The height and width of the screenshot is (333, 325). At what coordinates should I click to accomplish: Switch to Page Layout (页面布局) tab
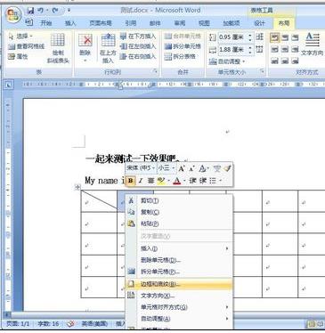pos(101,23)
